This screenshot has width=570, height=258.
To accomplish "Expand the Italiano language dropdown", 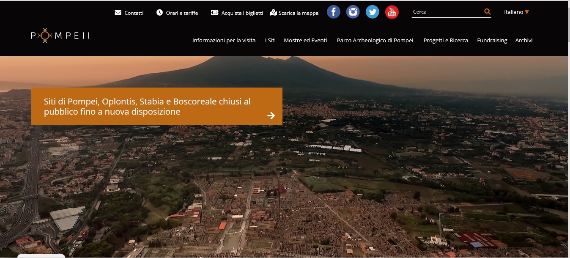I will click(516, 12).
